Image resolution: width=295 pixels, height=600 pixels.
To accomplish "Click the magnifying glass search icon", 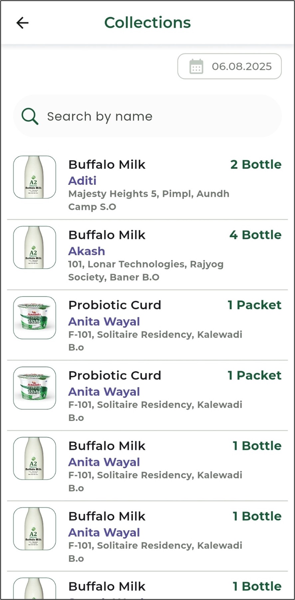I will (x=30, y=116).
